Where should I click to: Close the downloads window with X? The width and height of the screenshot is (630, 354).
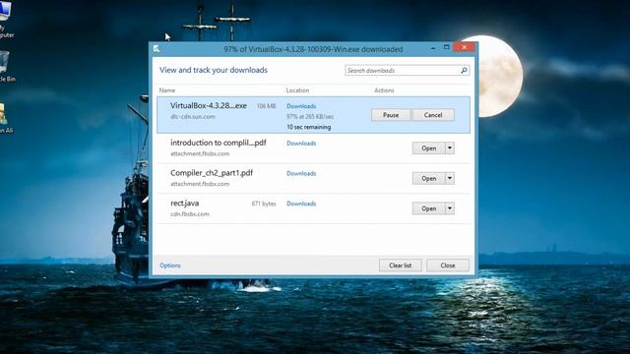click(464, 47)
